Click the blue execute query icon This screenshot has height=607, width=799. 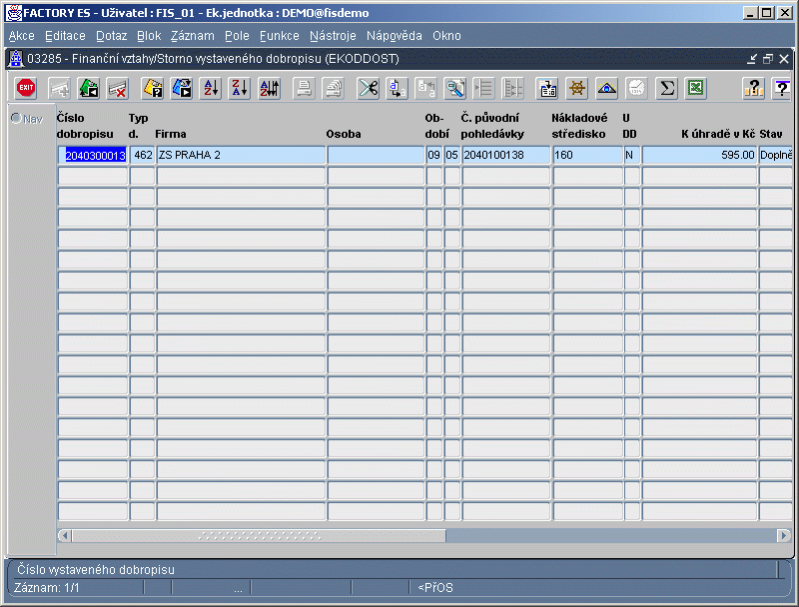click(x=182, y=88)
